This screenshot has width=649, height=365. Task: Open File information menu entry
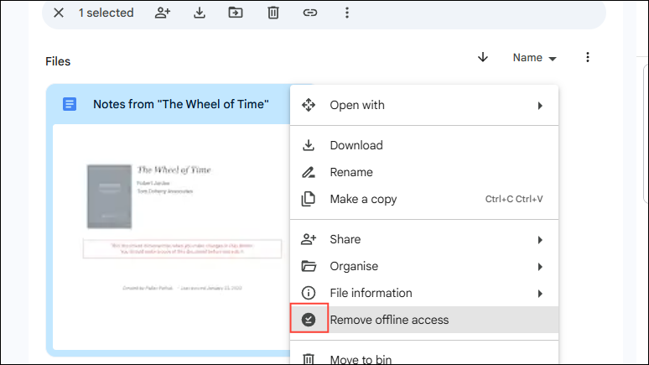(x=371, y=293)
